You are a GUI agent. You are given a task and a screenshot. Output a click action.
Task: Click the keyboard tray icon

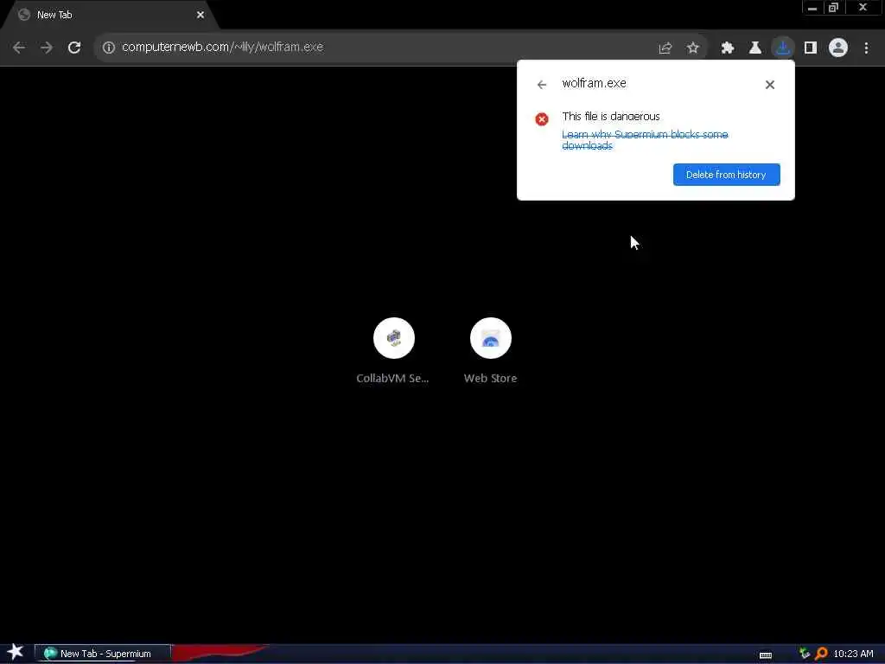click(766, 655)
